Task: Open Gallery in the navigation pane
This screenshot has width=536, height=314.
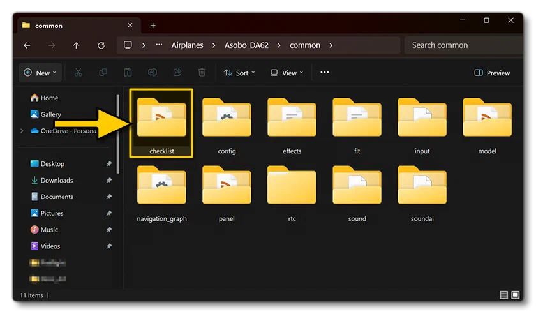Action: (x=46, y=114)
